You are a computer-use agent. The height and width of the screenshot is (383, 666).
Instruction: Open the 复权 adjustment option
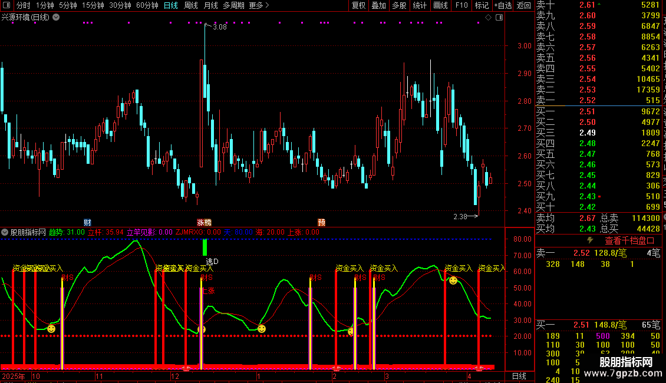tap(358, 5)
